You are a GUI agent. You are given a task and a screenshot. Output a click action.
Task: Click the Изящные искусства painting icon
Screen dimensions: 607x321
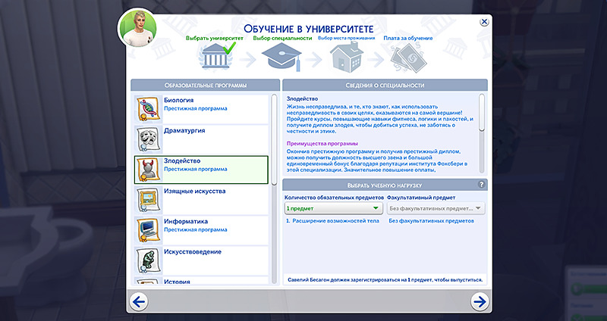point(149,200)
